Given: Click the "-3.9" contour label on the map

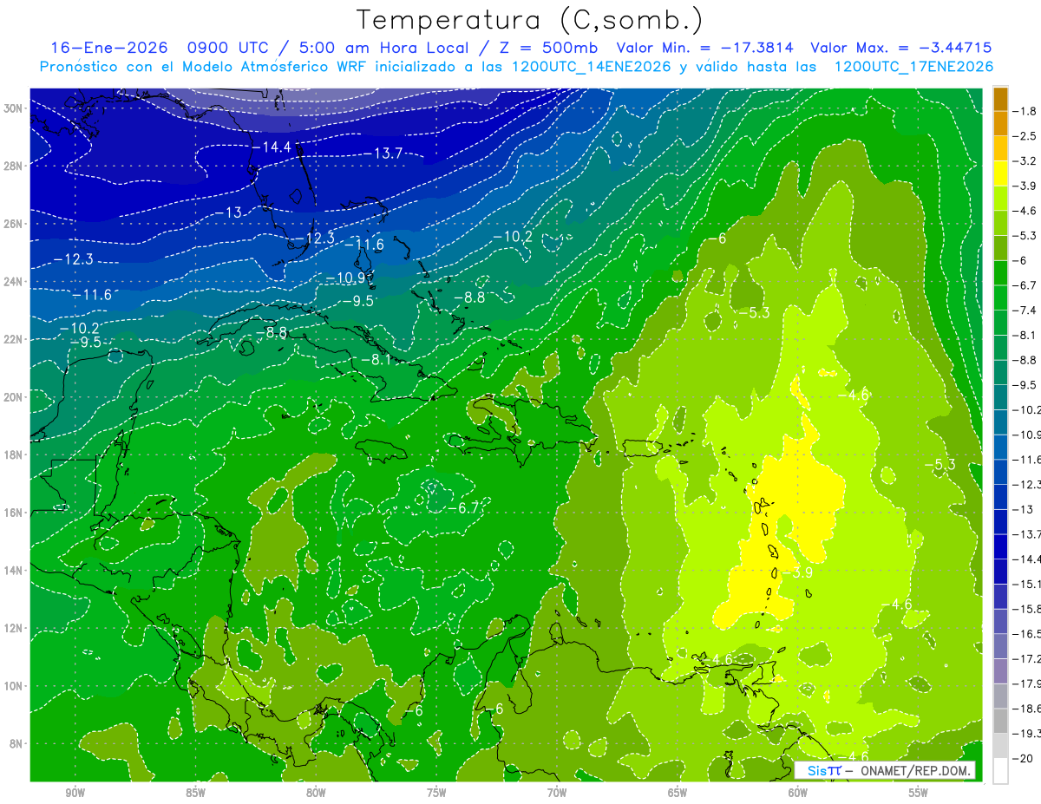Looking at the screenshot, I should click(x=797, y=572).
